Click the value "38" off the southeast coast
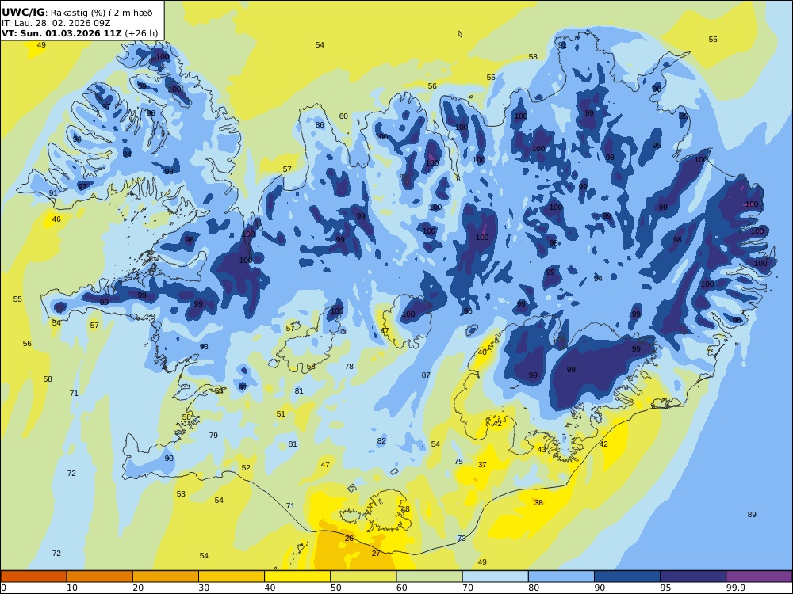This screenshot has width=793, height=594. pos(538,503)
